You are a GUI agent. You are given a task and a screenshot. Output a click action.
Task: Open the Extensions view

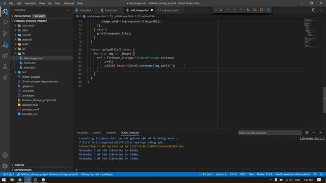(x=5, y=55)
